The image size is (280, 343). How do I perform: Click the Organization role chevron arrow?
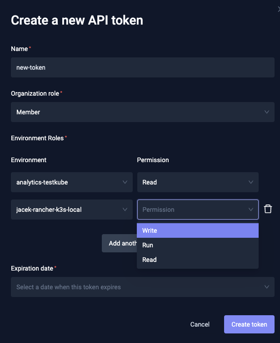[x=266, y=112]
